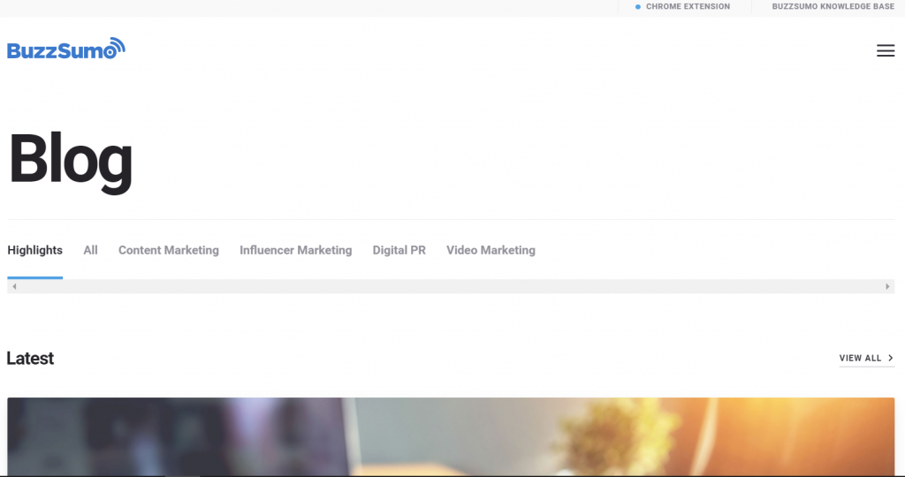
Task: Switch to the Content Marketing tab
Action: [169, 250]
